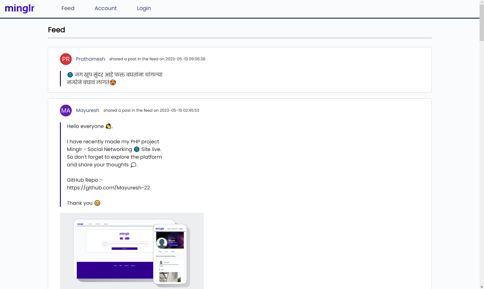Click the scrollbar down arrow
This screenshot has height=289, width=484.
click(x=482, y=287)
